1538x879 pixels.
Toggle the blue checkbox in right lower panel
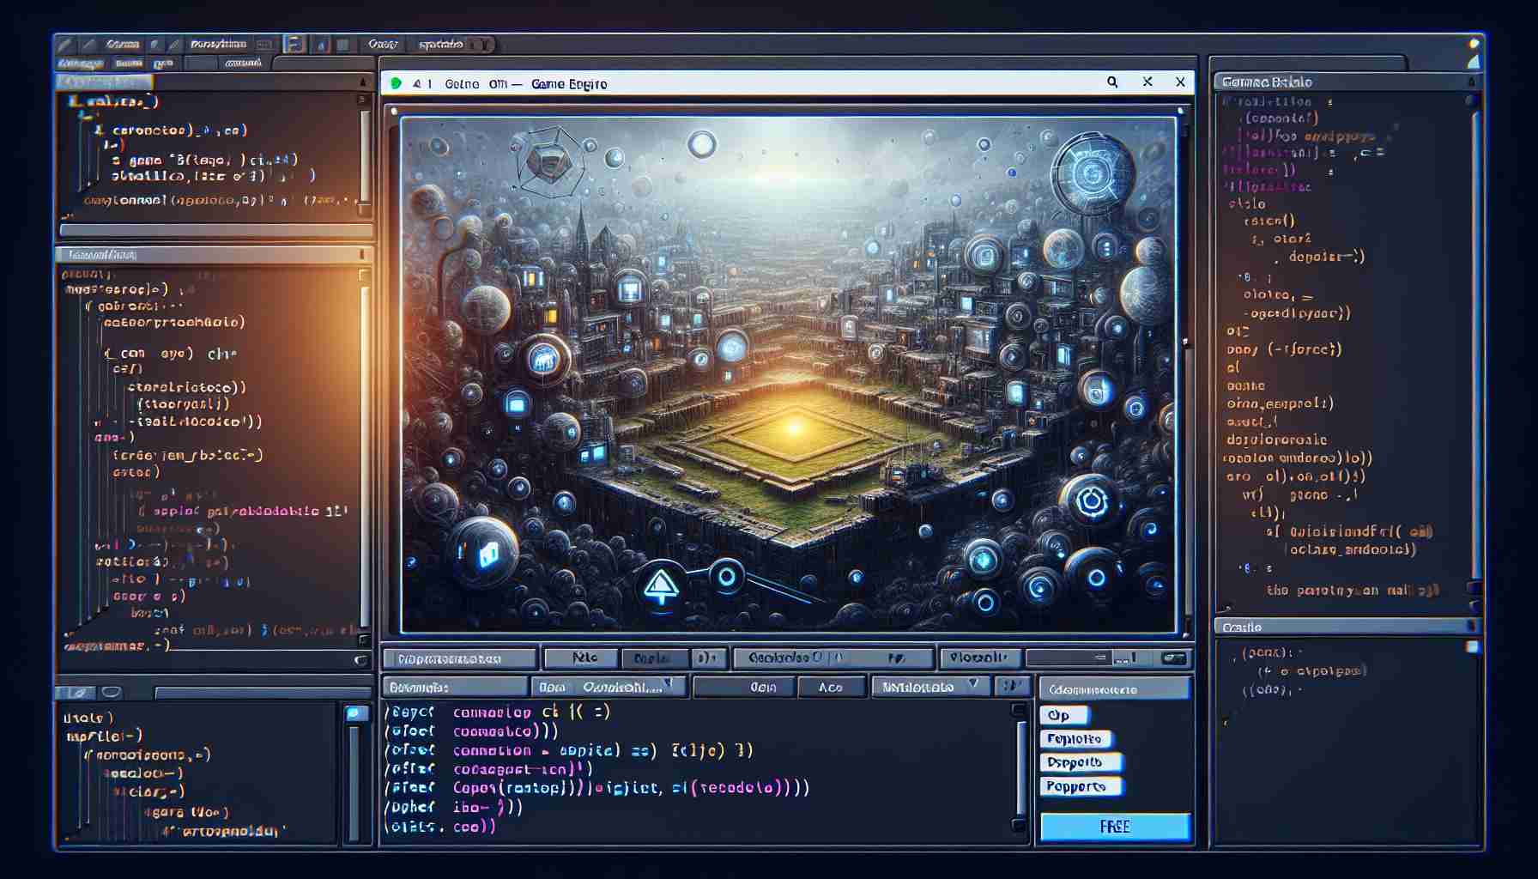[x=1473, y=646]
